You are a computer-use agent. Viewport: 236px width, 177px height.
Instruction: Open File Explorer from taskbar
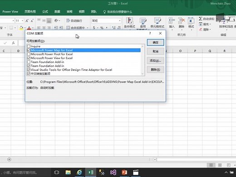[68, 172]
